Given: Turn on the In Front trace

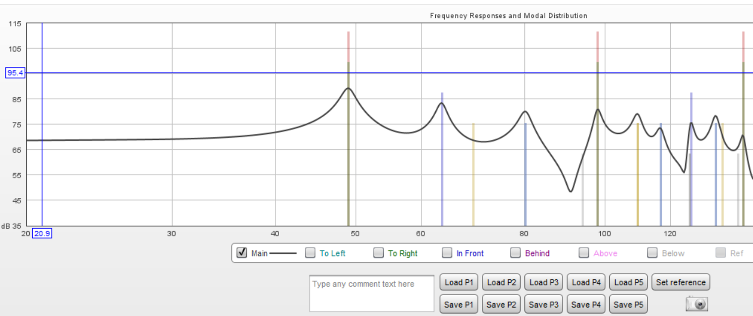Looking at the screenshot, I should coord(447,253).
